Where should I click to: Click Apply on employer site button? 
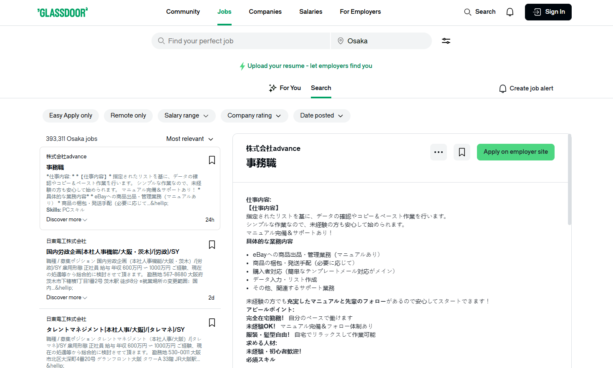(x=515, y=152)
